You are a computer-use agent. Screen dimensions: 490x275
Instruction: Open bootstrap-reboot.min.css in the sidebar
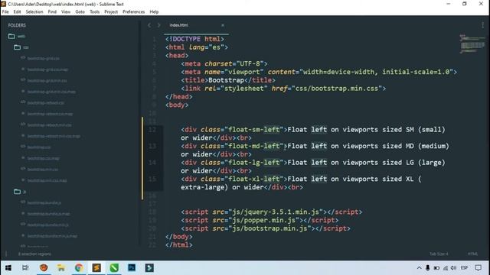click(49, 125)
